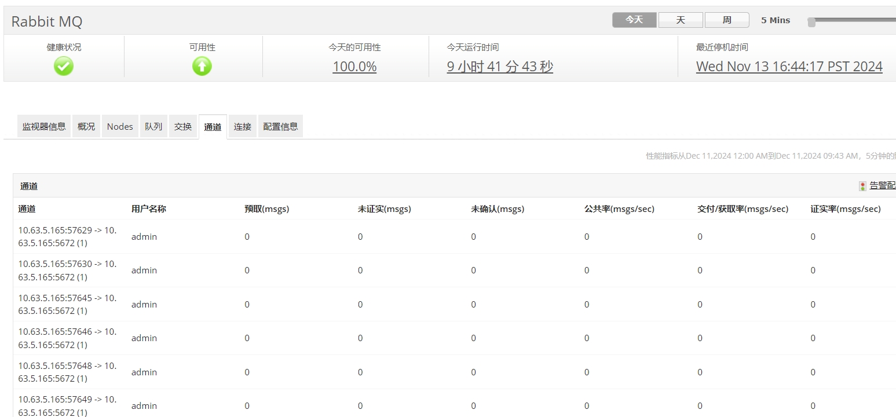Click the 通道 table section title
The width and height of the screenshot is (896, 417).
tap(29, 186)
